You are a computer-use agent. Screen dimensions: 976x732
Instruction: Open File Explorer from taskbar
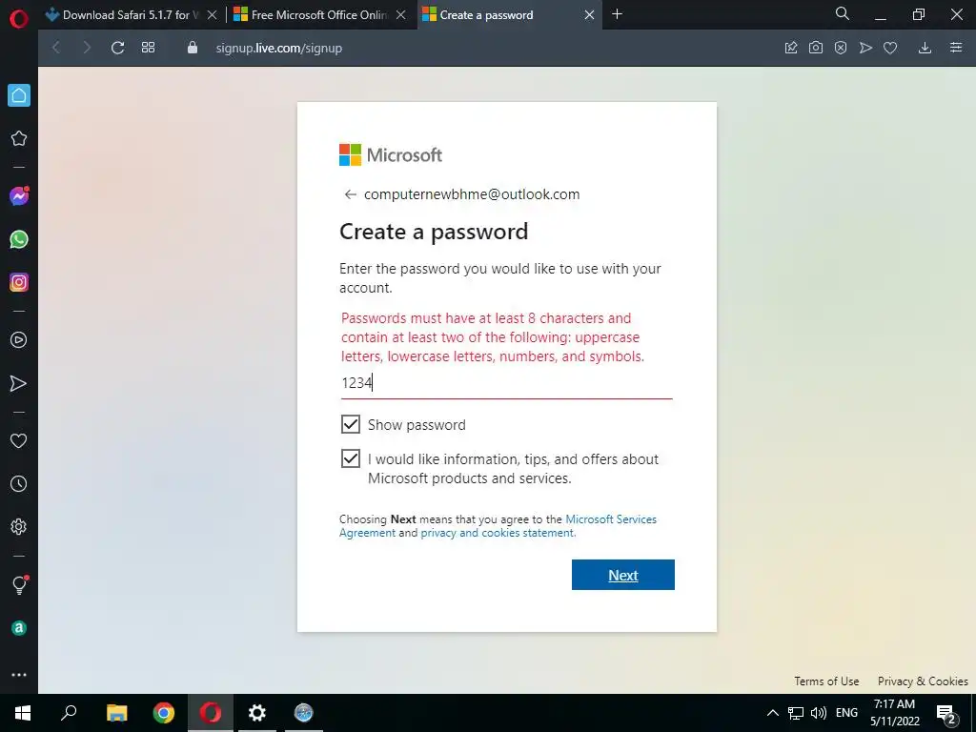click(x=116, y=713)
